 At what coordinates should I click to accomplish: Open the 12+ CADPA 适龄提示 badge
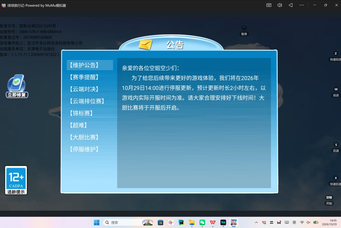pos(16,180)
